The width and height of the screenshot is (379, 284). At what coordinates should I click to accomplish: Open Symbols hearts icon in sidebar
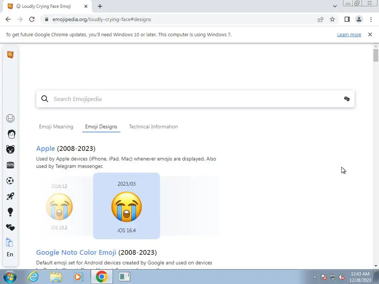coord(10,227)
